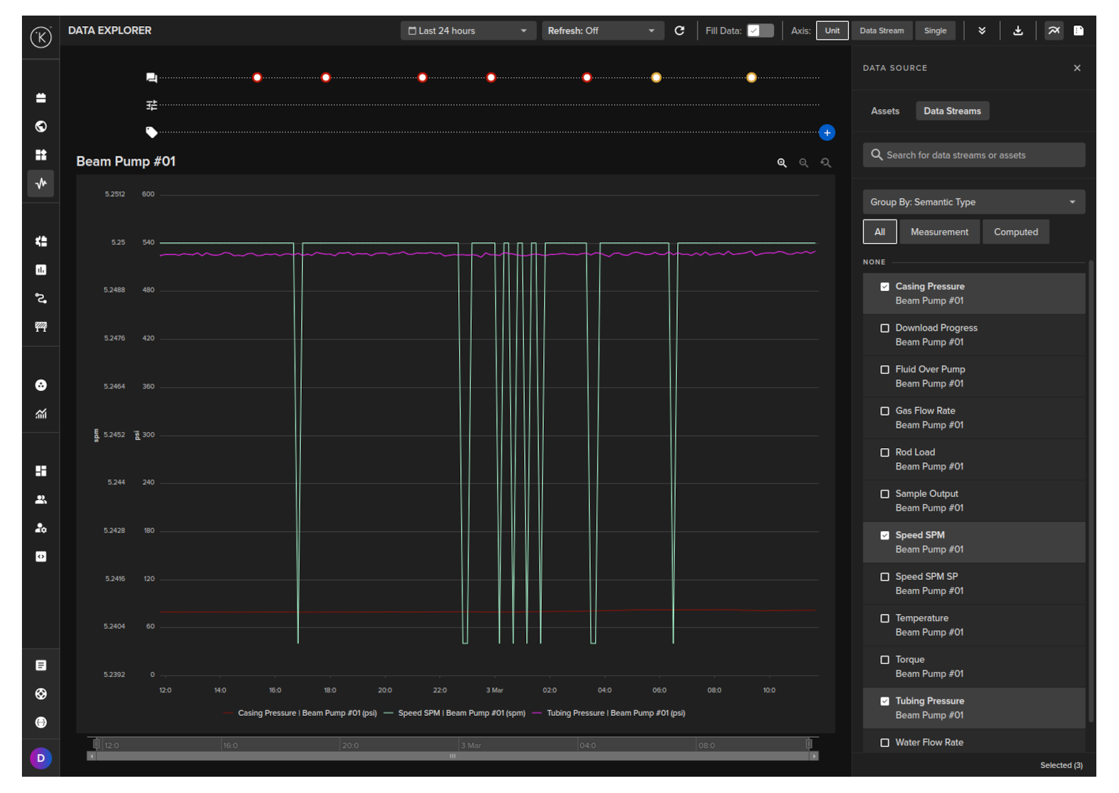Toggle the Fill Data switch
The width and height of the screenshot is (1119, 793).
point(760,30)
